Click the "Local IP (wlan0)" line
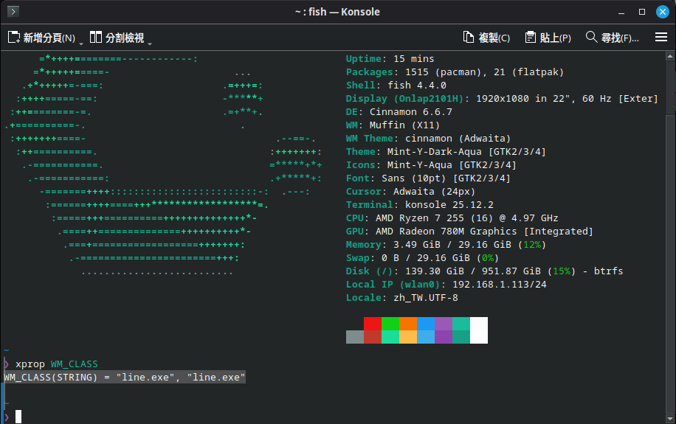Viewport: 676px width, 424px height. pos(446,285)
